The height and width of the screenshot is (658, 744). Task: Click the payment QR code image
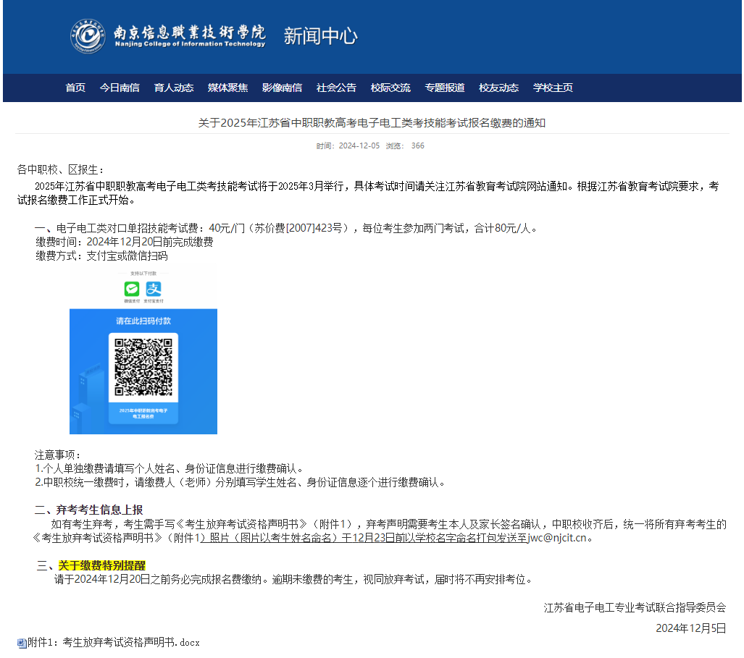point(143,367)
